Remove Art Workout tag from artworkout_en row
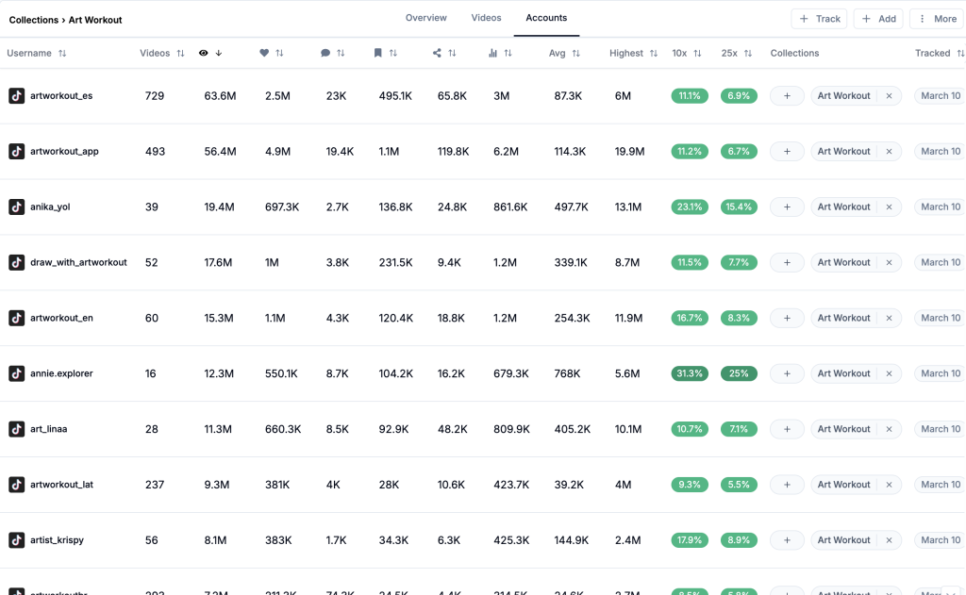 (x=889, y=318)
